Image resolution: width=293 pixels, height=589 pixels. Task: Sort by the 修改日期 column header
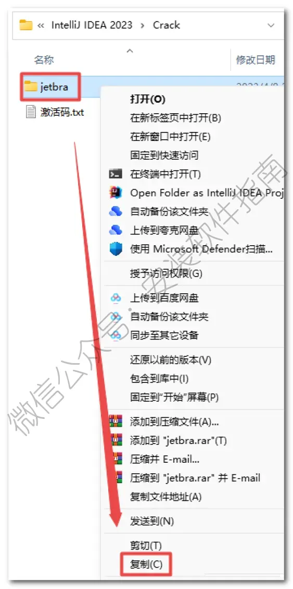[x=256, y=59]
